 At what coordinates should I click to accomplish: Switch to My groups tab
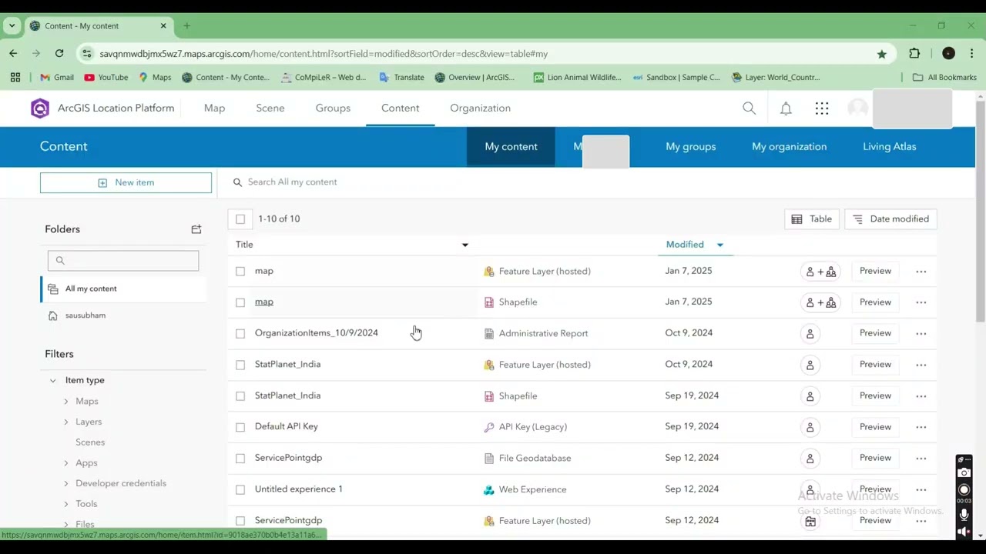[690, 147]
